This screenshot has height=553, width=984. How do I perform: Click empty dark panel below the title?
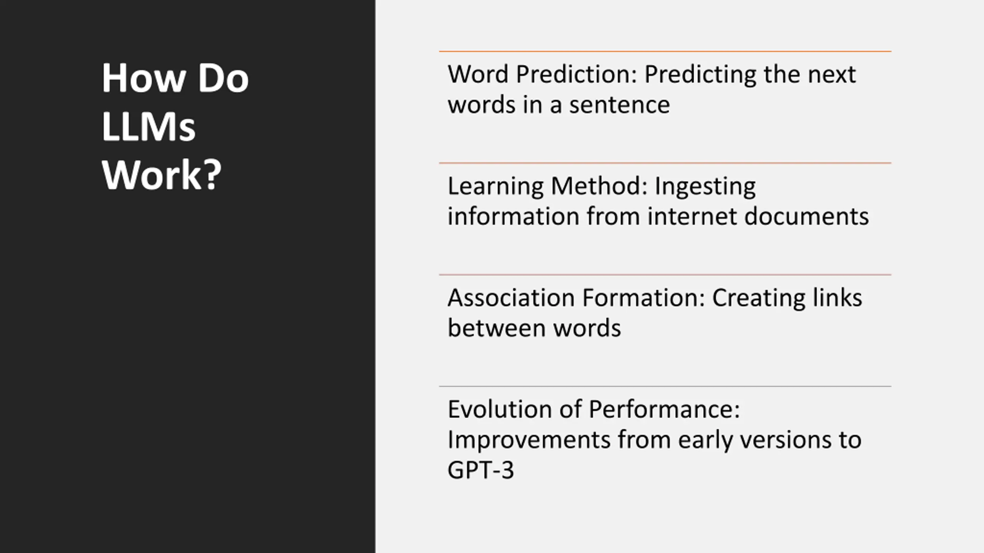(188, 365)
